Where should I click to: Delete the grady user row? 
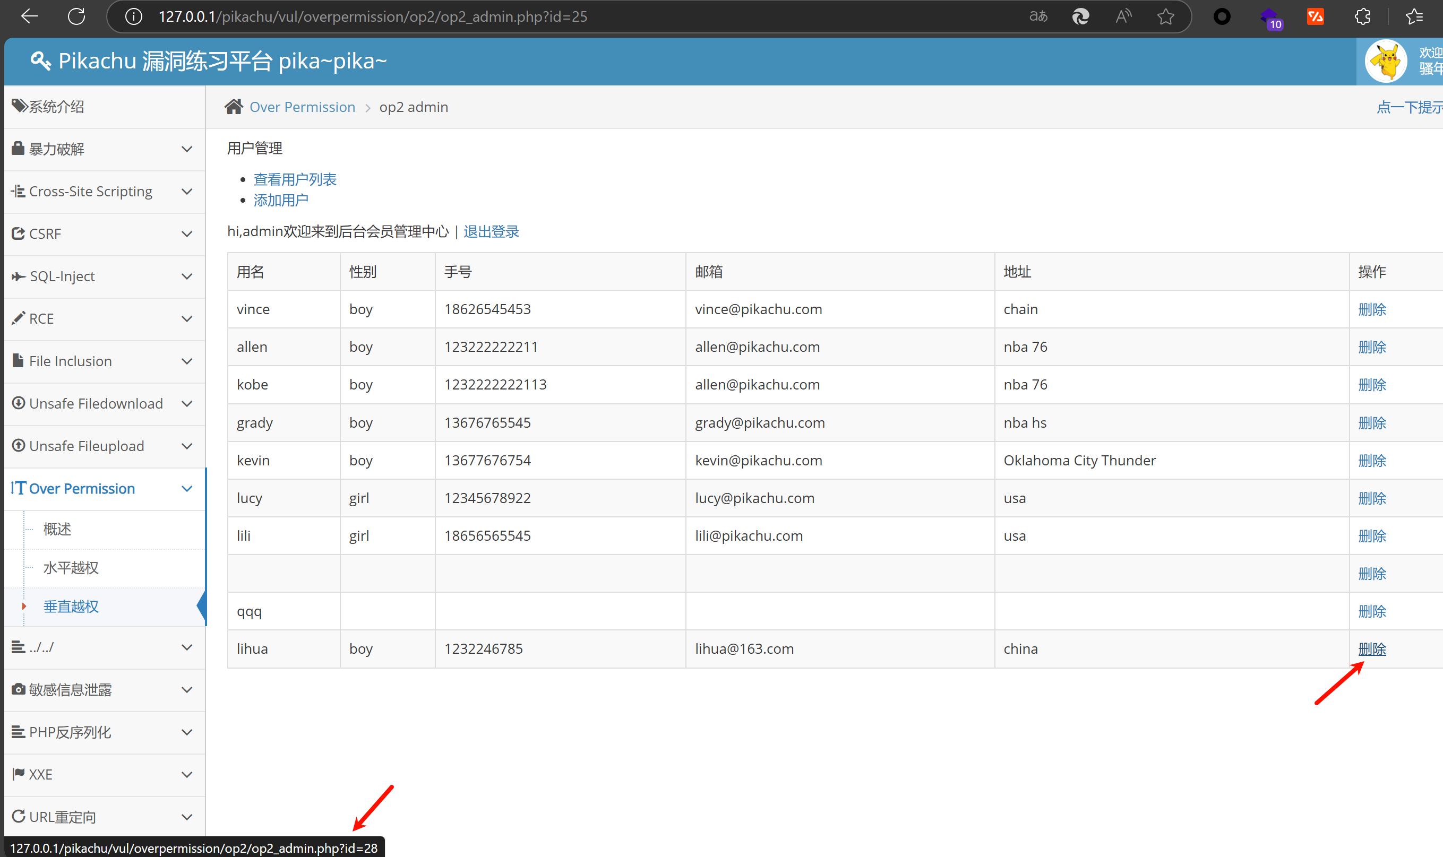coord(1372,423)
